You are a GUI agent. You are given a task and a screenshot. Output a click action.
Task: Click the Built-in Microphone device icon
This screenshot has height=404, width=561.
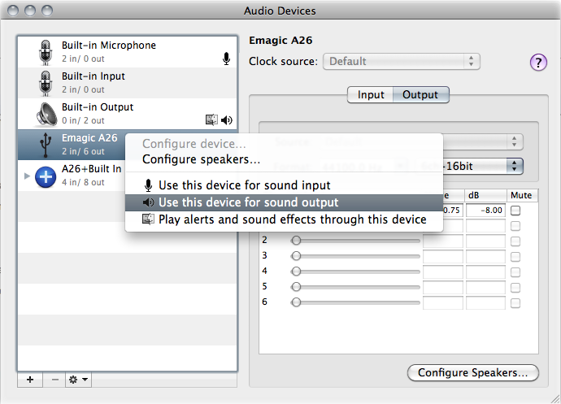[x=46, y=52]
